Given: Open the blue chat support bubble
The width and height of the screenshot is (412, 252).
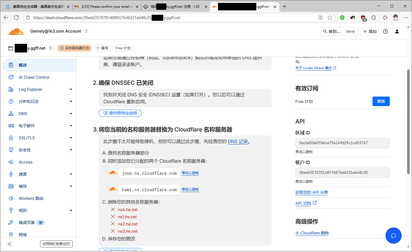Looking at the screenshot, I should 393,236.
